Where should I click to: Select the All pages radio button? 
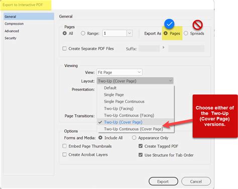coord(65,33)
